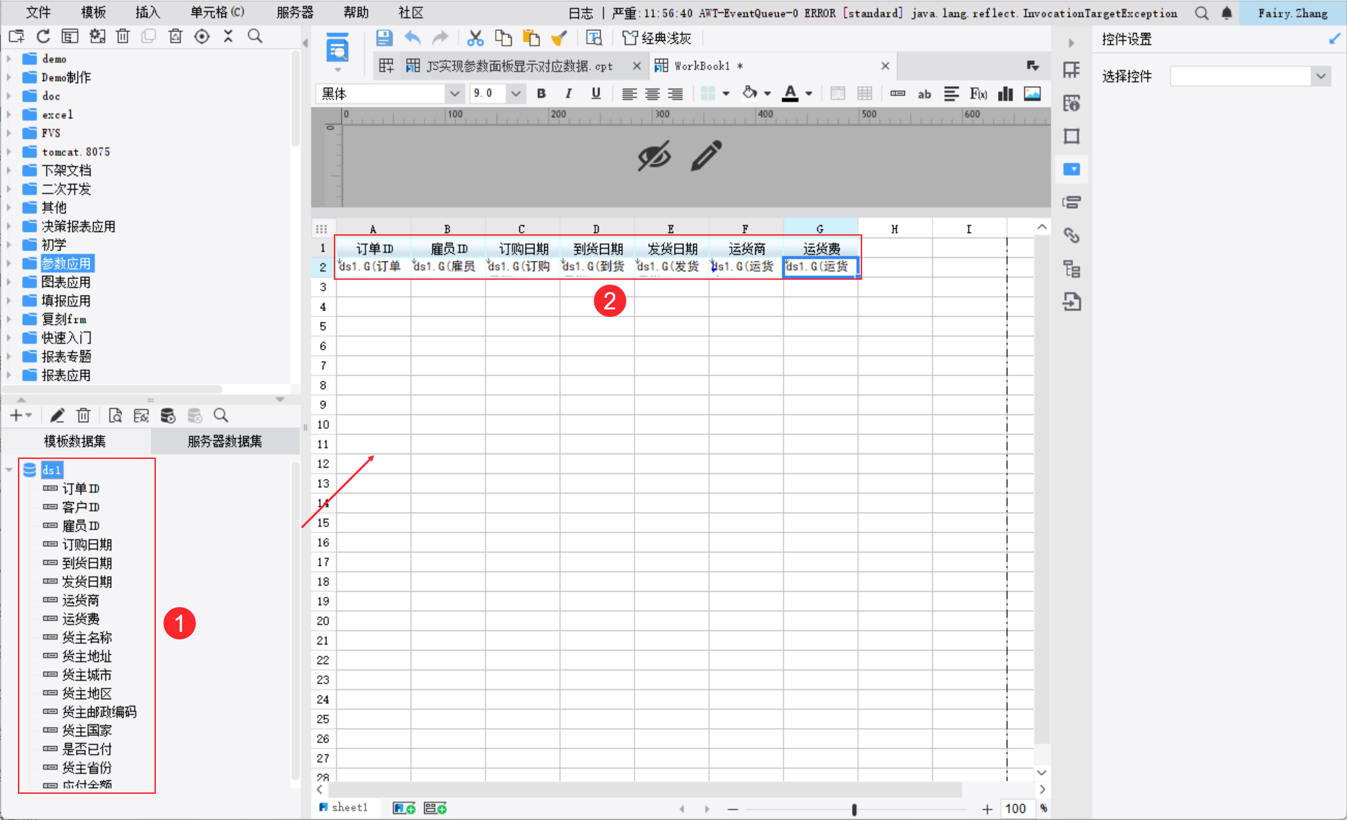
Task: Click the insert image icon
Action: pyautogui.click(x=1032, y=94)
